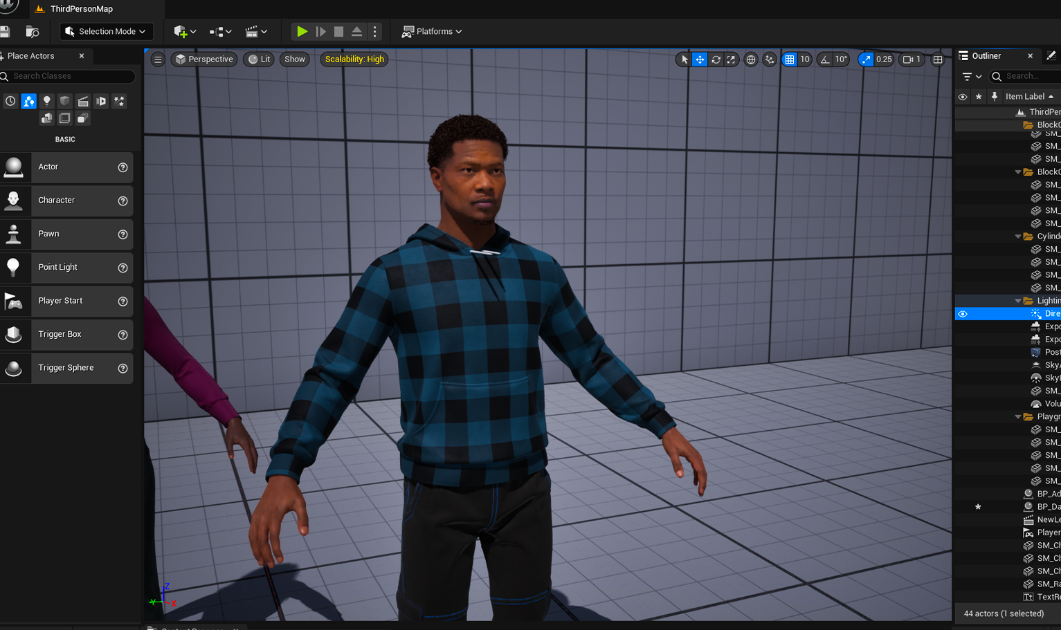Click the Outliner star column header

pos(979,97)
